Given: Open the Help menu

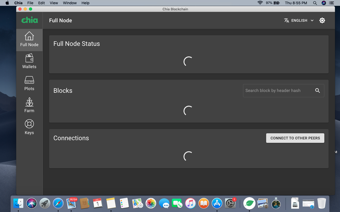Looking at the screenshot, I should (x=86, y=3).
